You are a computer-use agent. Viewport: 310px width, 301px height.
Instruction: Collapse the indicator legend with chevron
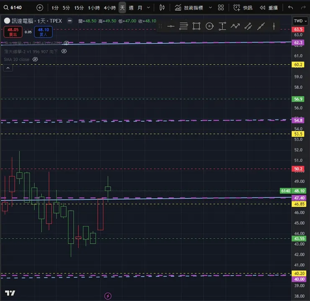pos(8,68)
